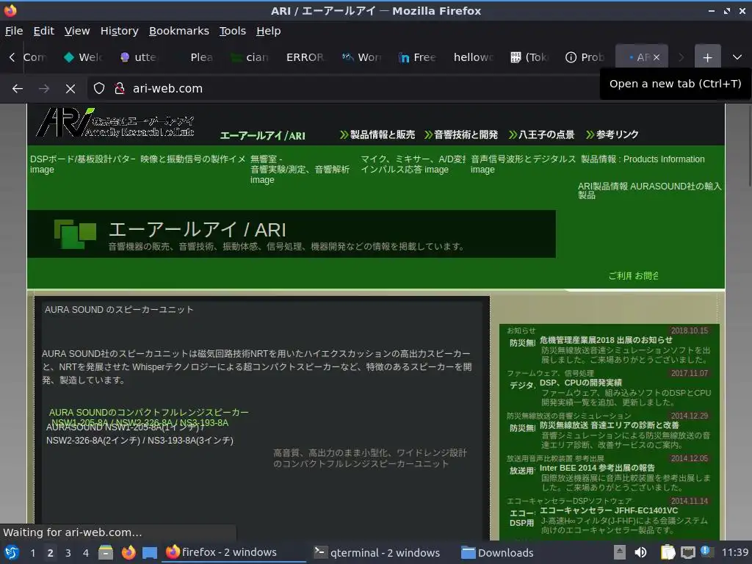The height and width of the screenshot is (564, 752).
Task: Open a new tab with the plus button
Action: [707, 57]
